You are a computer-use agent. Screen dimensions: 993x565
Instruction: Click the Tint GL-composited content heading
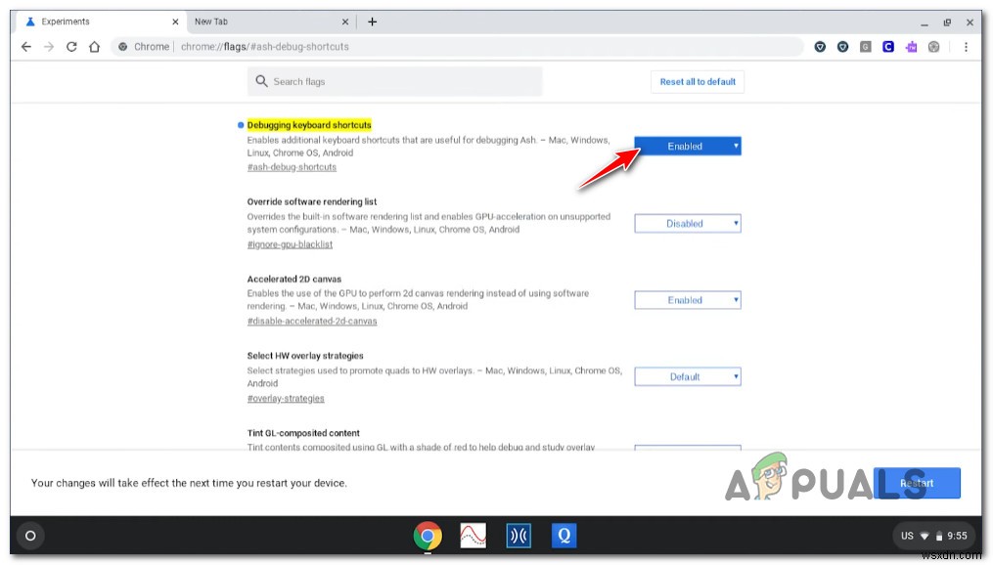[x=303, y=433]
